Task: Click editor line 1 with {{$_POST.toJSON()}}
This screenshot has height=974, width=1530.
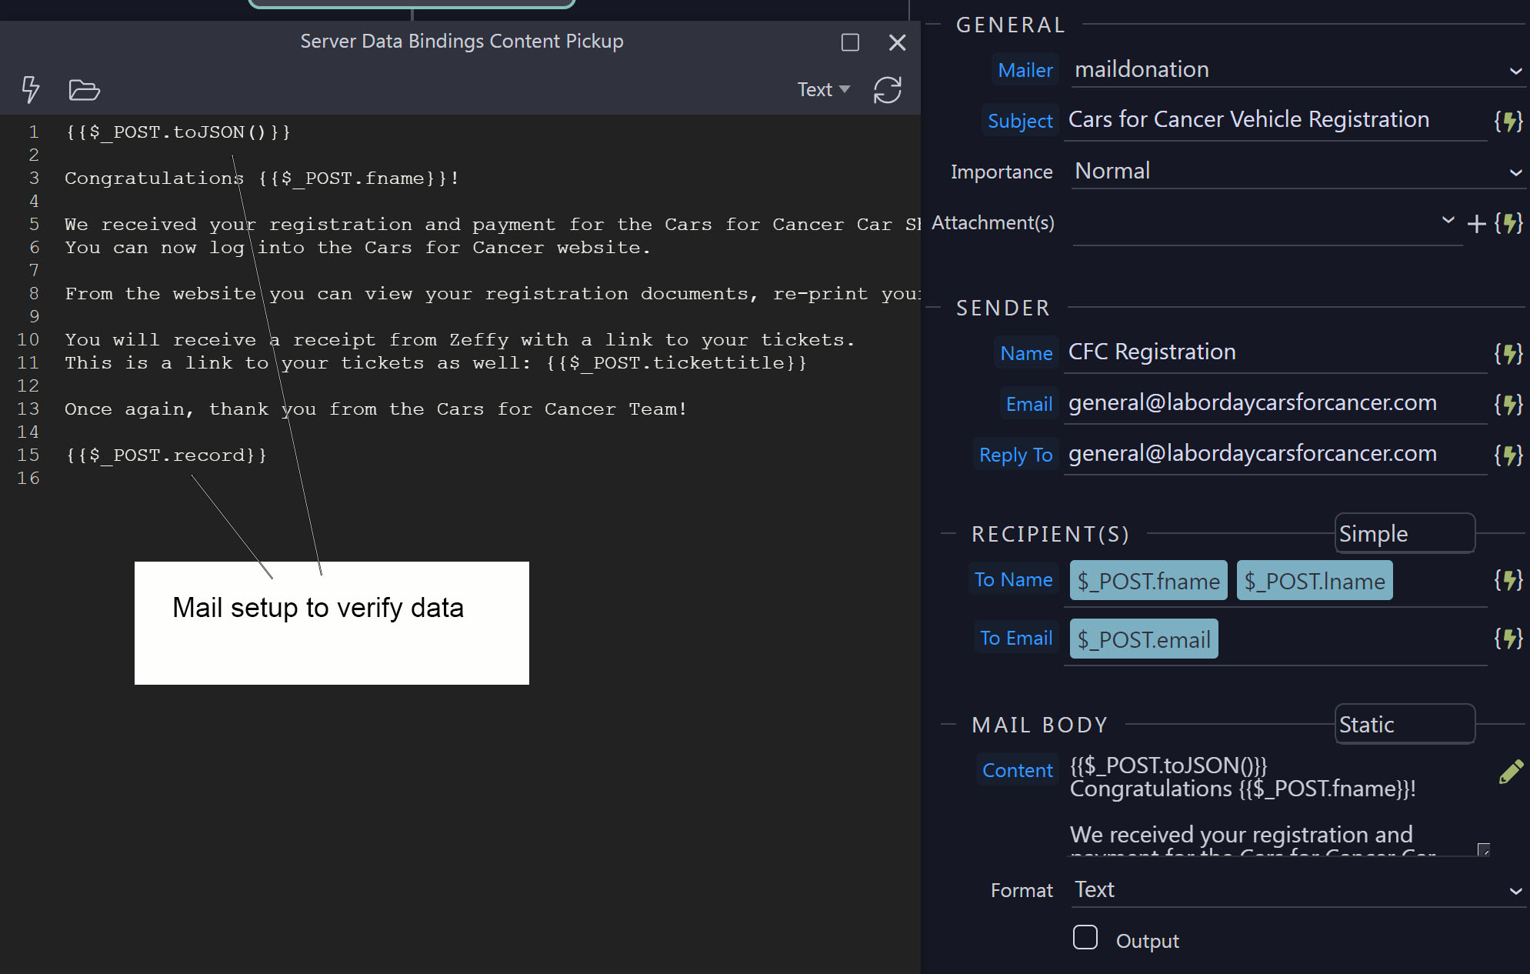Action: [178, 132]
